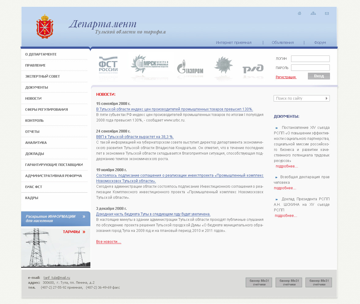Click the power lines ТАРИФЫ image

coord(55,248)
